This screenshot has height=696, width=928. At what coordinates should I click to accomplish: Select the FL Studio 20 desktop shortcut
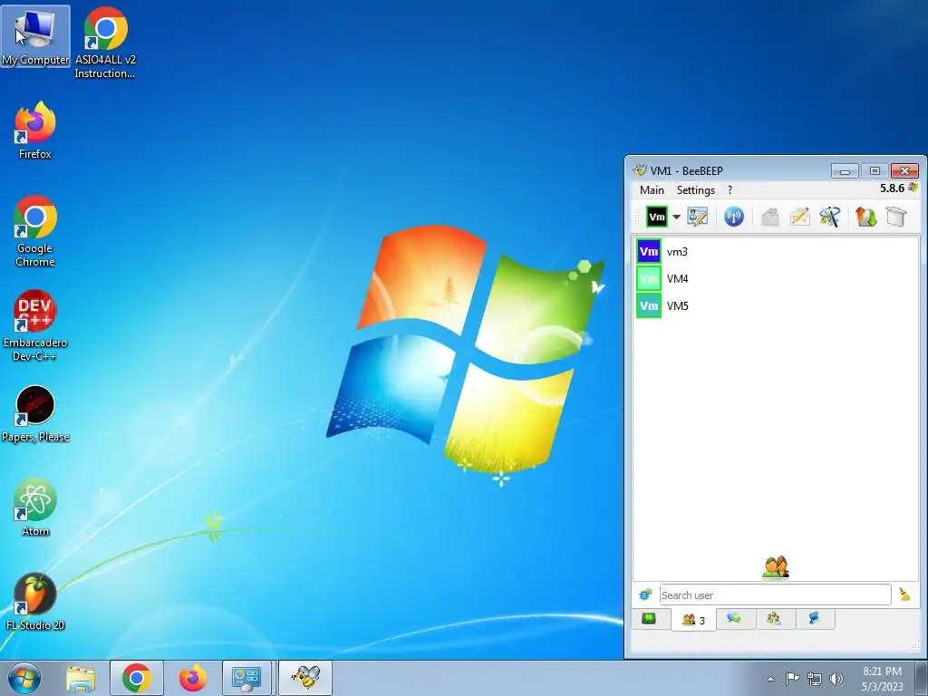pyautogui.click(x=35, y=602)
